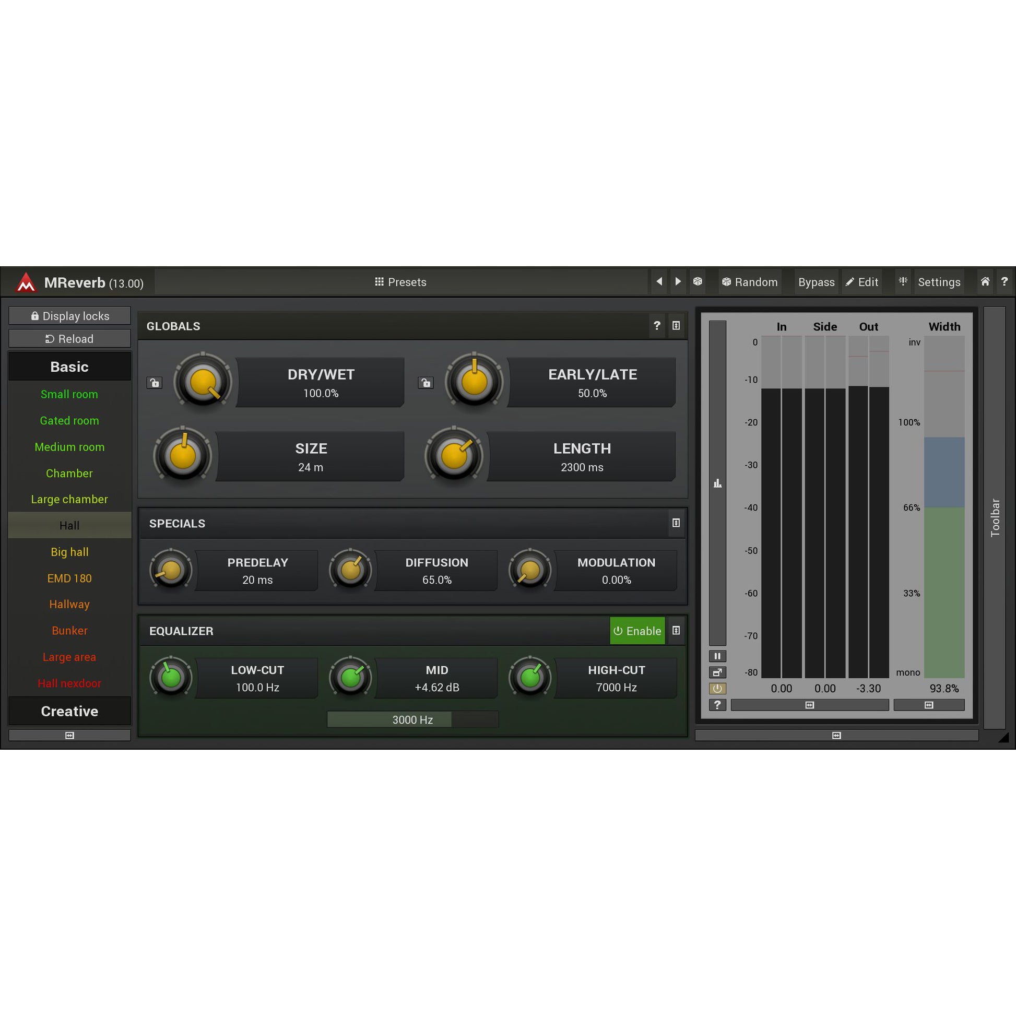Toggle the Equalizer Enable button
The width and height of the screenshot is (1016, 1016).
[637, 631]
